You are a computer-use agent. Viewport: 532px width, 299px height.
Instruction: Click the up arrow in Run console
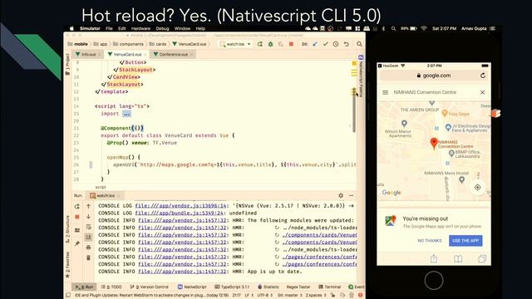coord(89,206)
